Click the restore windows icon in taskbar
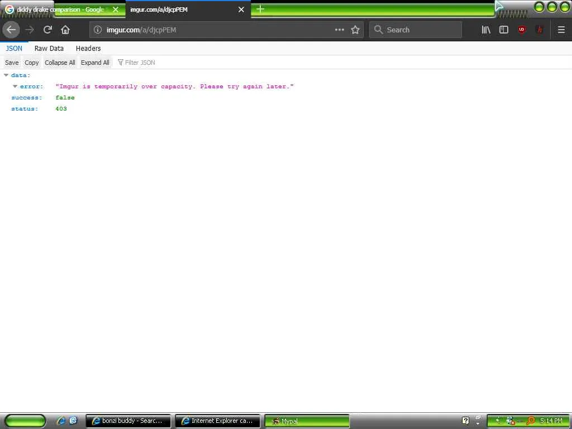Image resolution: width=572 pixels, height=429 pixels. click(x=478, y=417)
